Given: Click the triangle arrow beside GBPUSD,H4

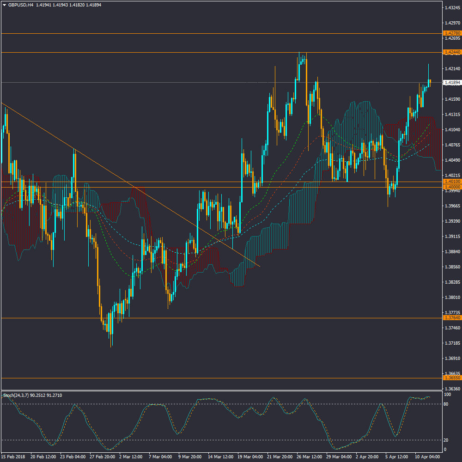Looking at the screenshot, I should point(4,5).
